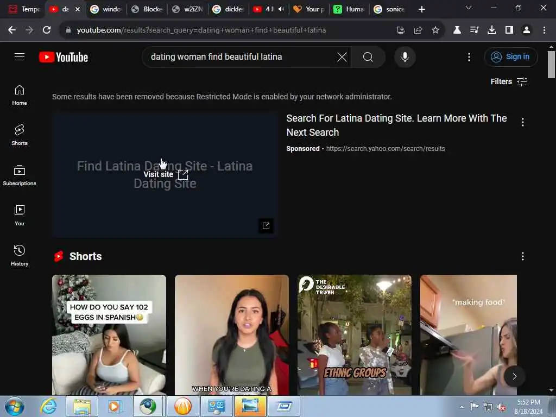Switch to the 'windo' Google tab

pyautogui.click(x=105, y=9)
